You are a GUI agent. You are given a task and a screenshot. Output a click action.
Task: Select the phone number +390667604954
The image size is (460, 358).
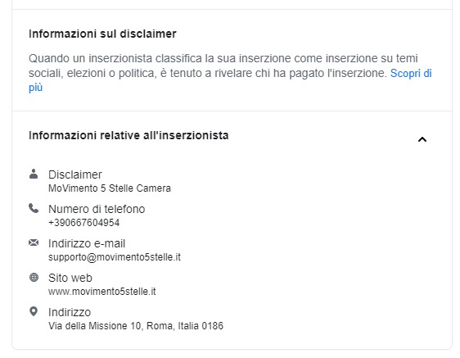tap(84, 223)
